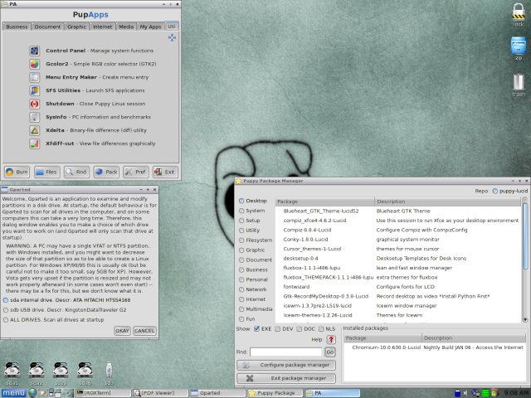This screenshot has width=531, height=398.
Task: Click the sda1 drive icon on the desktop
Action: tap(12, 371)
